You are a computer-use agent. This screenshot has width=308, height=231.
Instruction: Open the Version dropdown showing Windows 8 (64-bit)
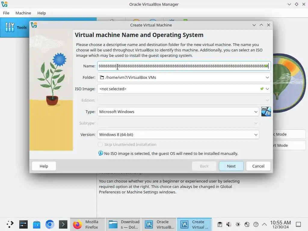point(178,134)
